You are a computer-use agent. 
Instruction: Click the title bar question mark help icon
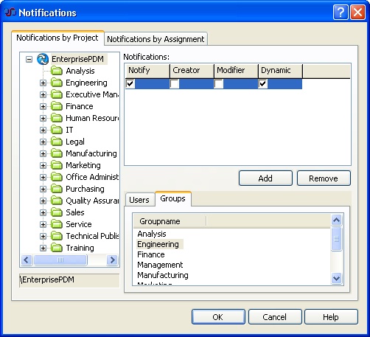[x=341, y=12]
